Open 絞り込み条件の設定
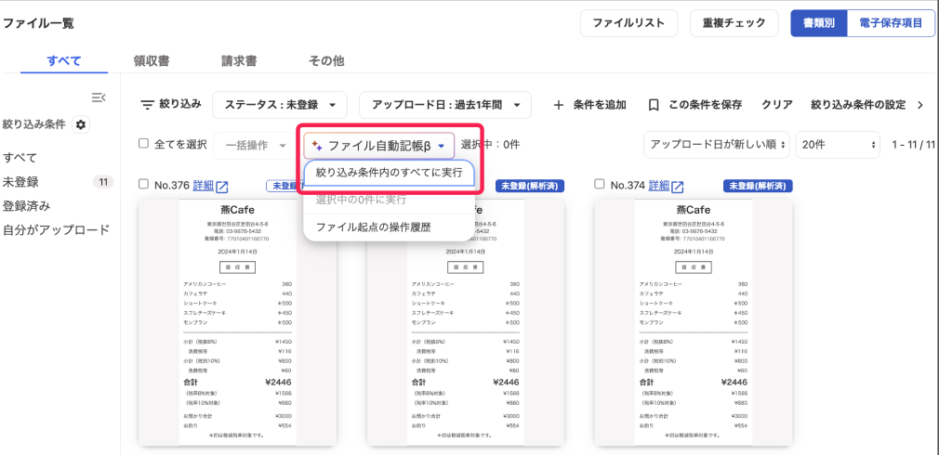Image resolution: width=939 pixels, height=455 pixels. click(858, 105)
